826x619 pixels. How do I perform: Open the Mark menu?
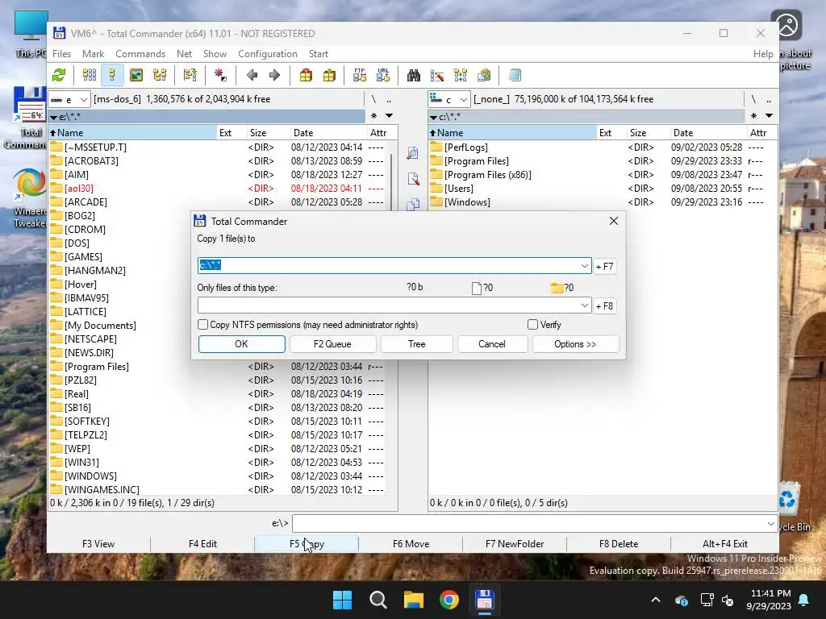coord(94,54)
